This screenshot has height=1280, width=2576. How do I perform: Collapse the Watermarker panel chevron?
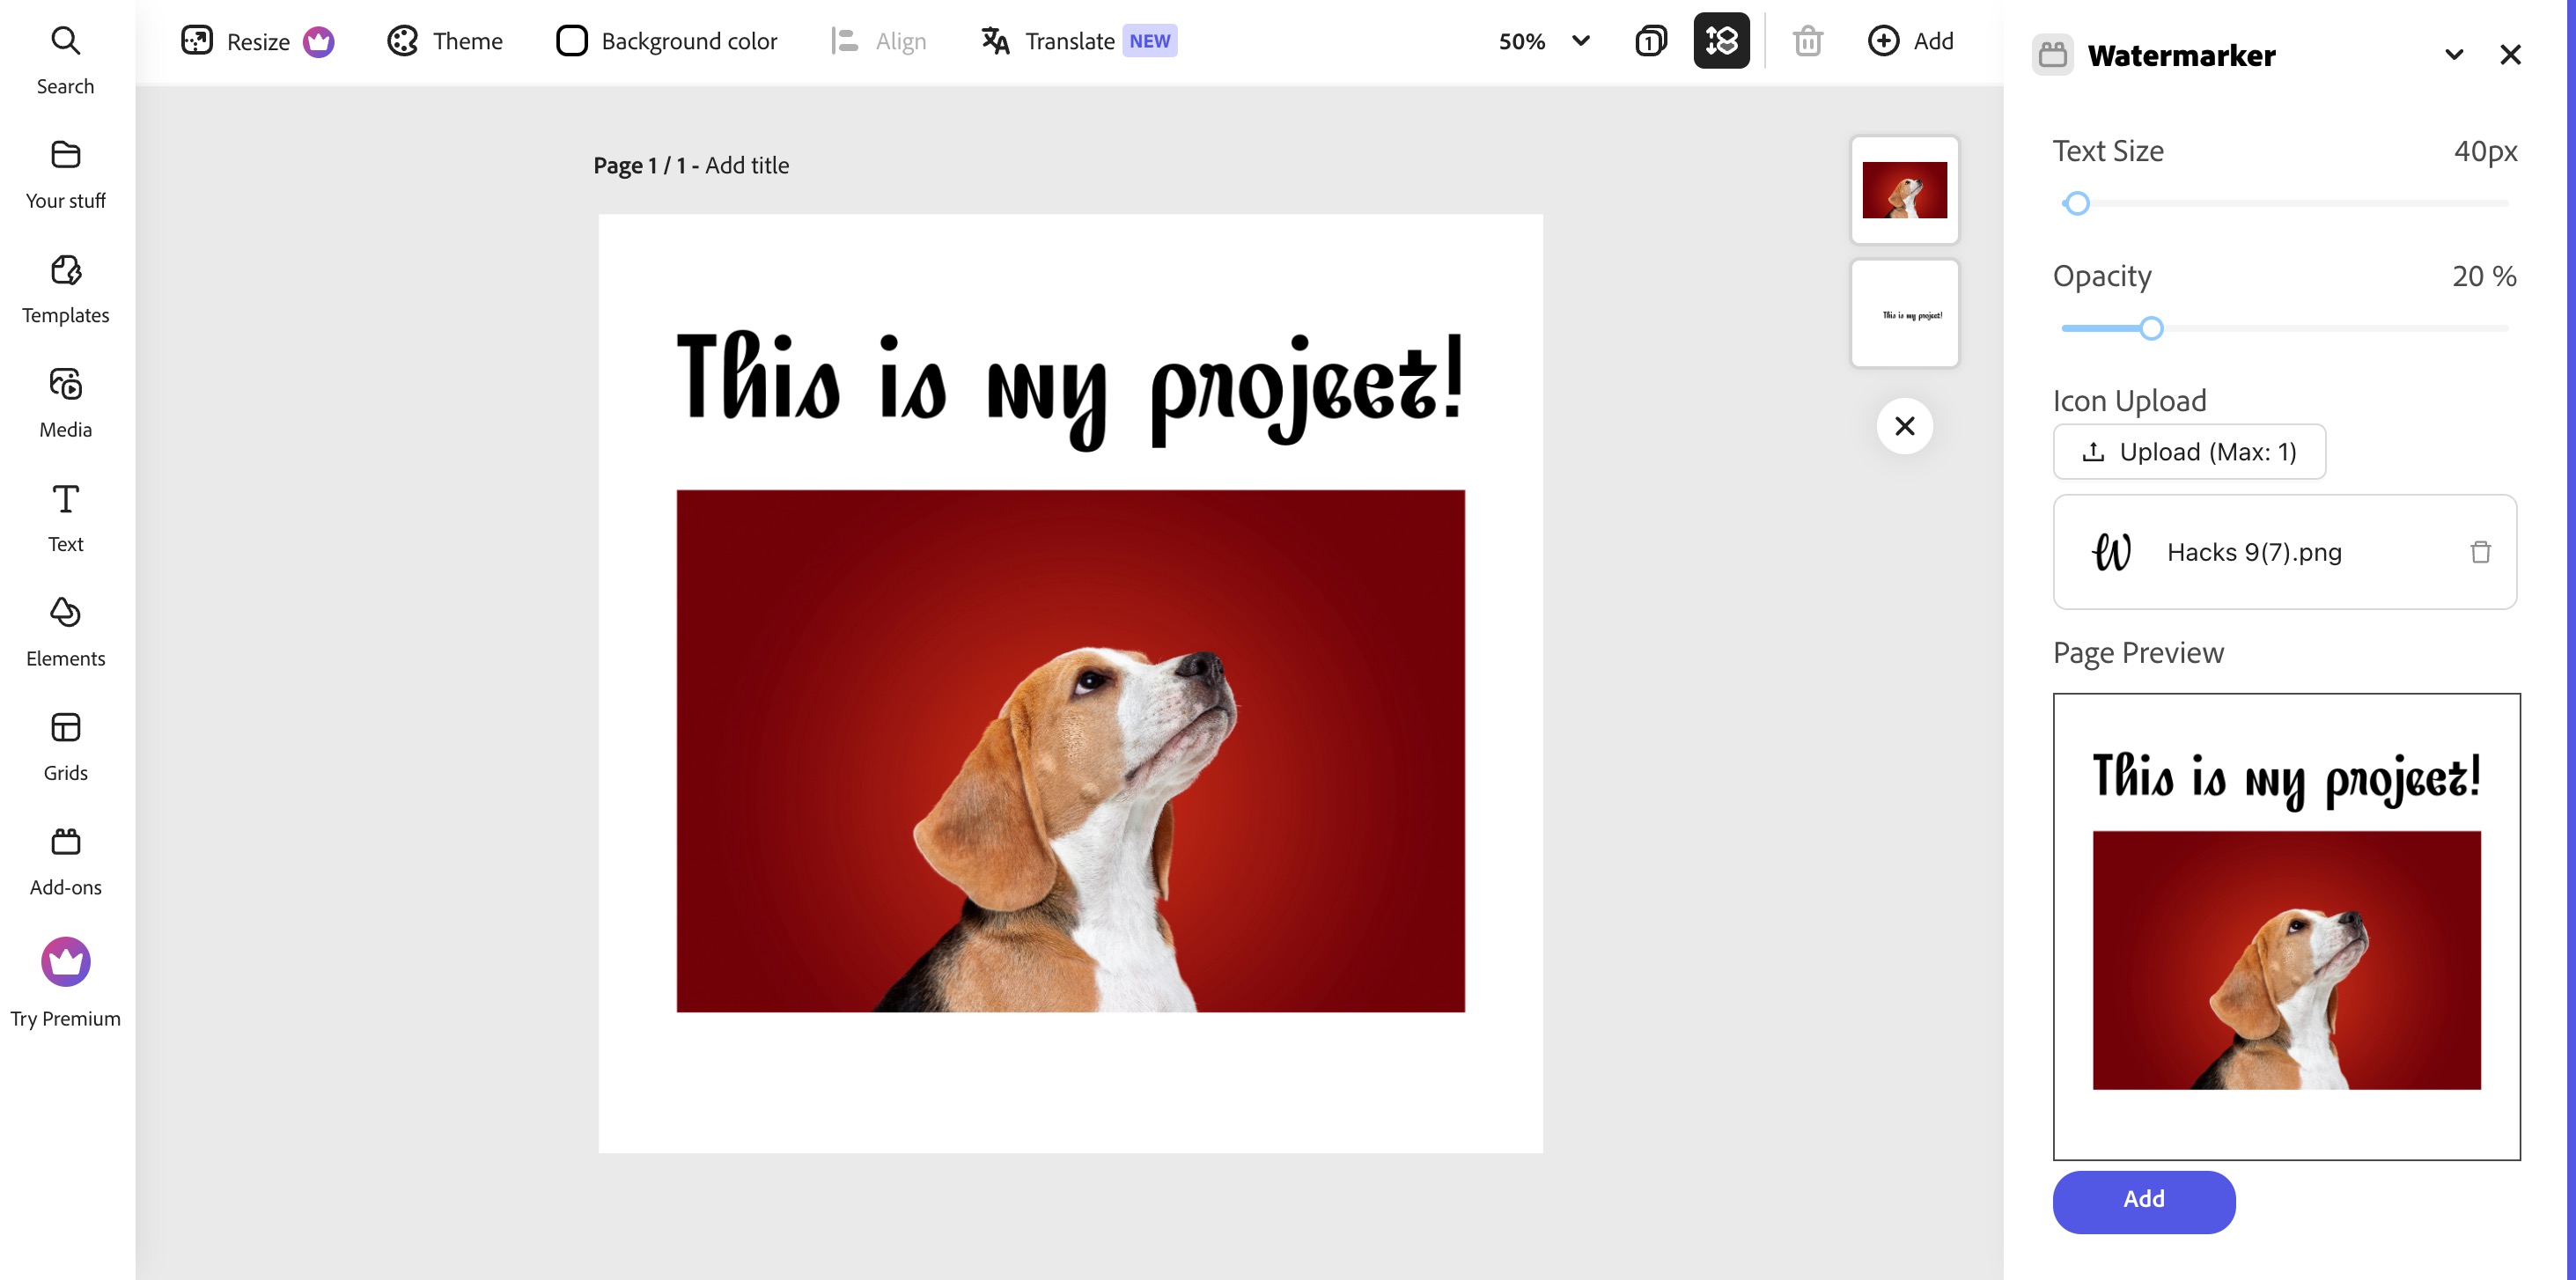[x=2453, y=55]
